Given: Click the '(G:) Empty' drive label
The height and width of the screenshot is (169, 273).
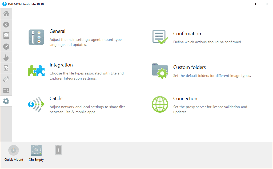Looking at the screenshot, I should 36,160.
